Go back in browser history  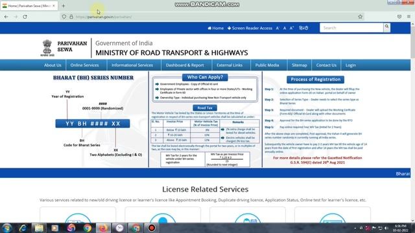(6, 17)
